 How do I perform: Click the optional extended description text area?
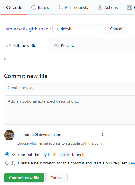click(x=70, y=110)
